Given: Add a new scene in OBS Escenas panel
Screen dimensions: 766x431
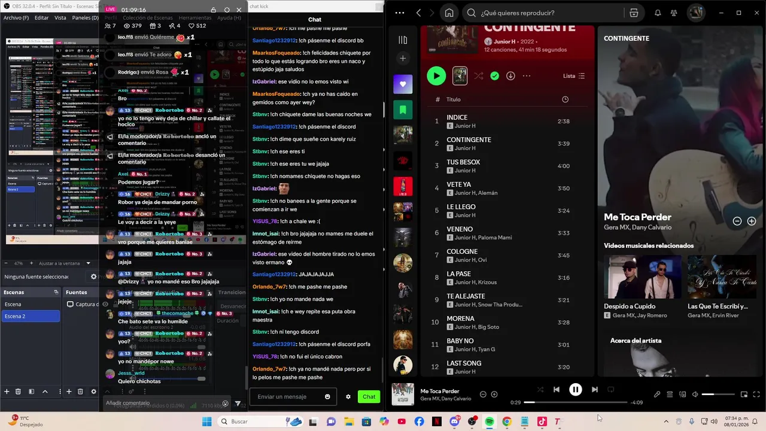Looking at the screenshot, I should tap(7, 391).
